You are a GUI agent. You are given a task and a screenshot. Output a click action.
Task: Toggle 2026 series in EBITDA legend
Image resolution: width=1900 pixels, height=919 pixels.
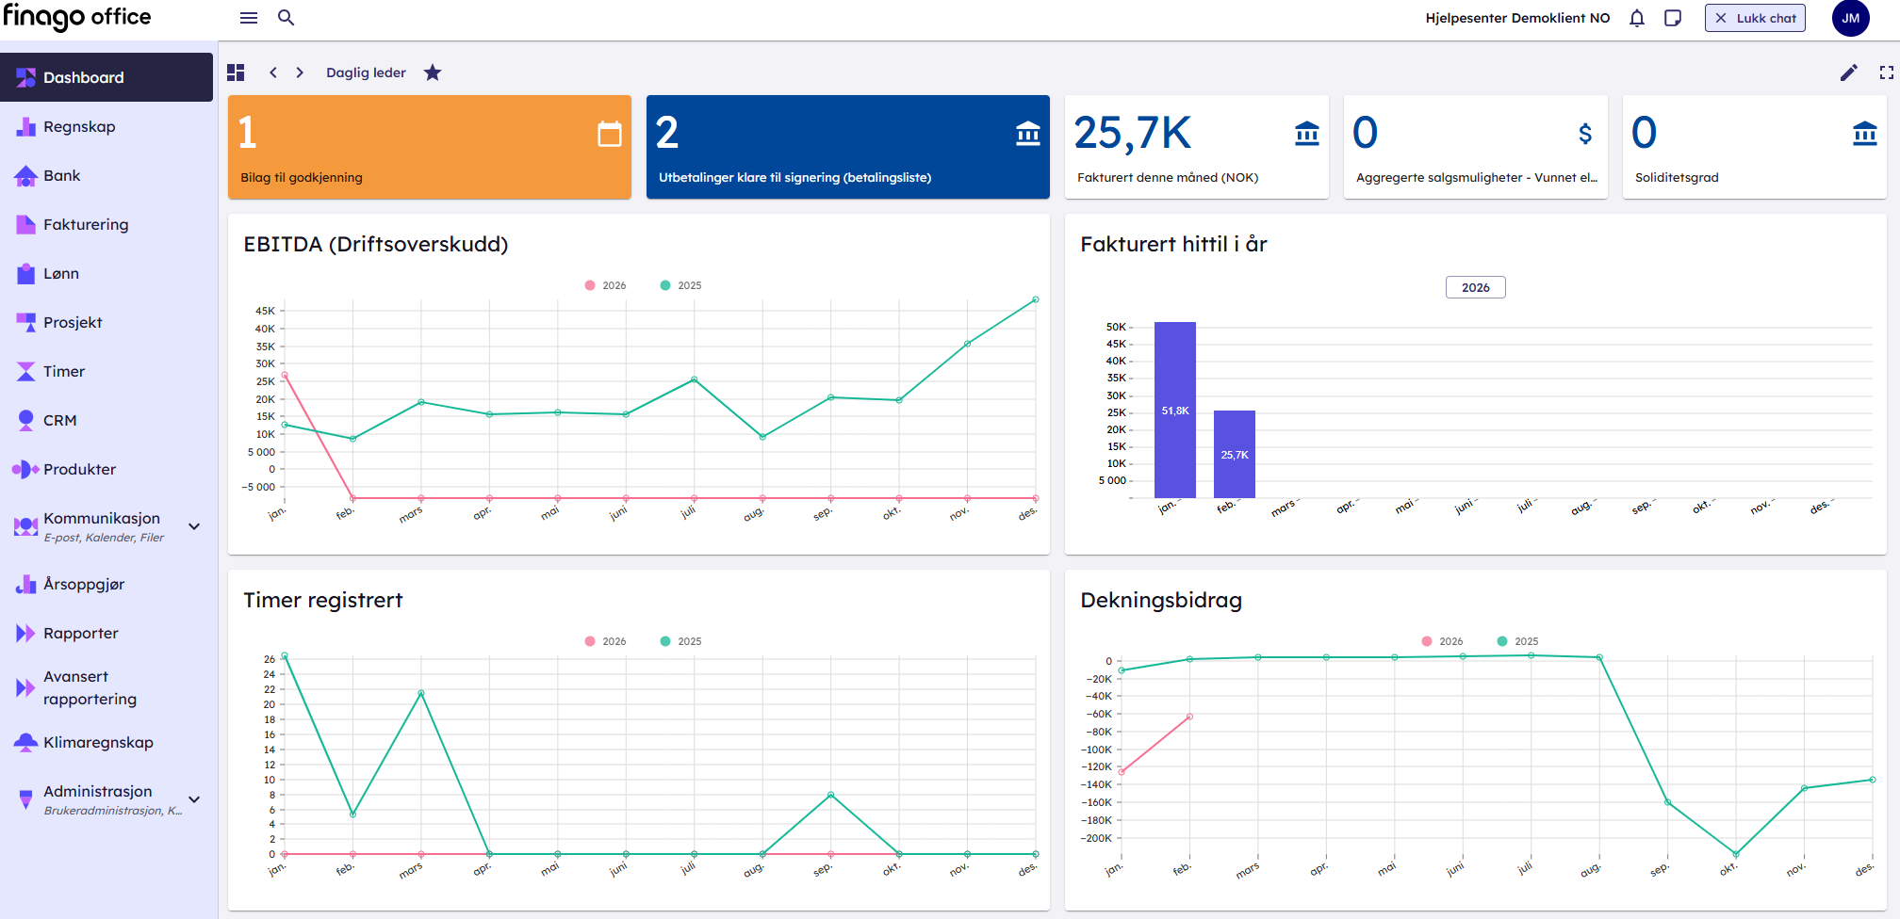[x=605, y=285]
